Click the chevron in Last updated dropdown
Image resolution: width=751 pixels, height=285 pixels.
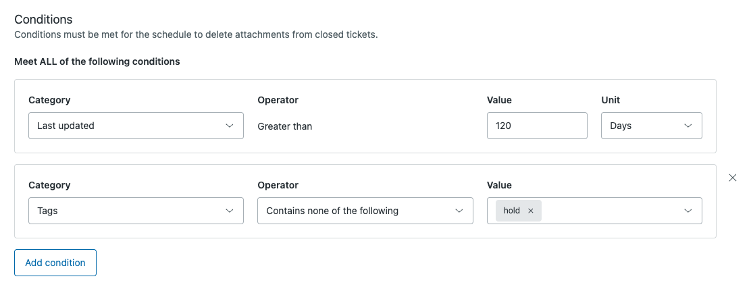point(229,126)
